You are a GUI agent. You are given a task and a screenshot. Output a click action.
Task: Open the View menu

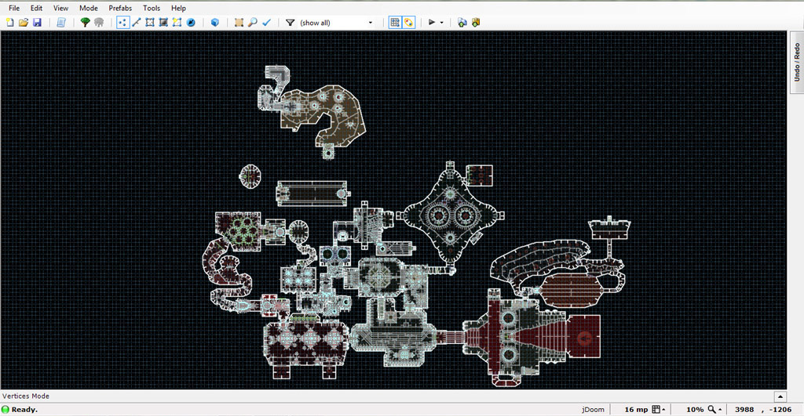(60, 8)
